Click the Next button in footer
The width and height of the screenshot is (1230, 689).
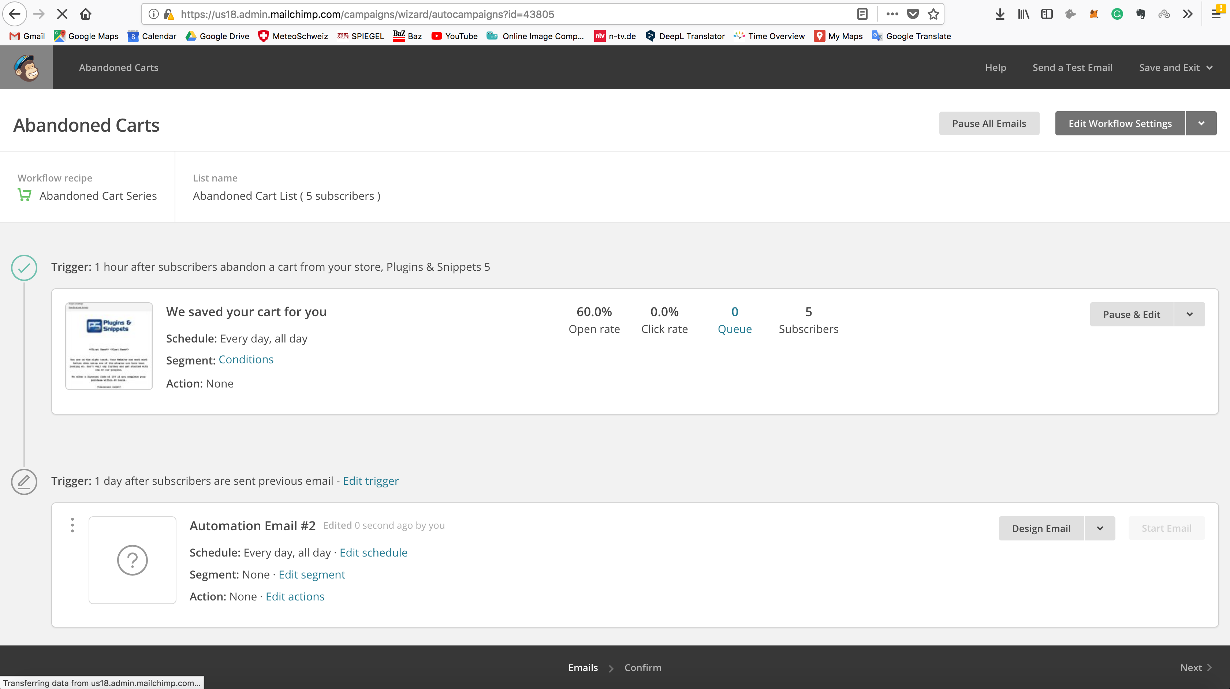(1196, 667)
